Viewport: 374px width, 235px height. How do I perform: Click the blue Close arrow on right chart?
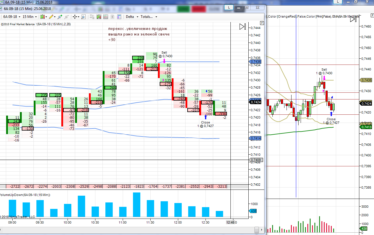tap(331, 114)
